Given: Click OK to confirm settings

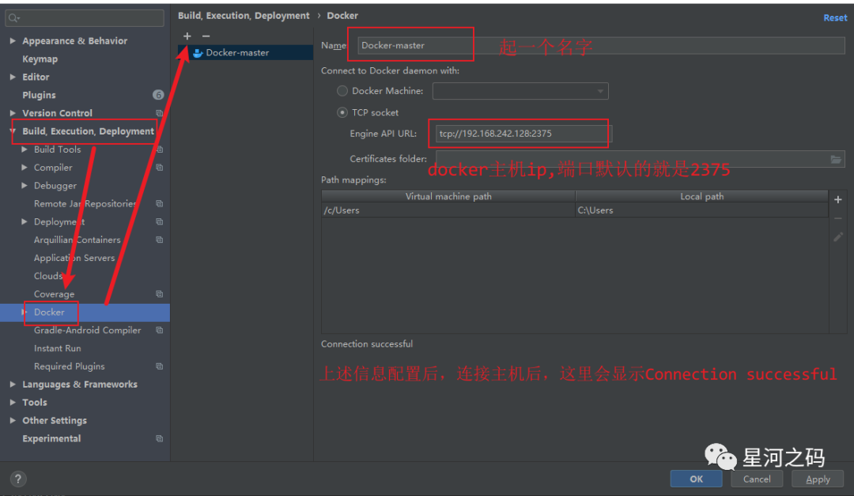Looking at the screenshot, I should click(x=696, y=479).
